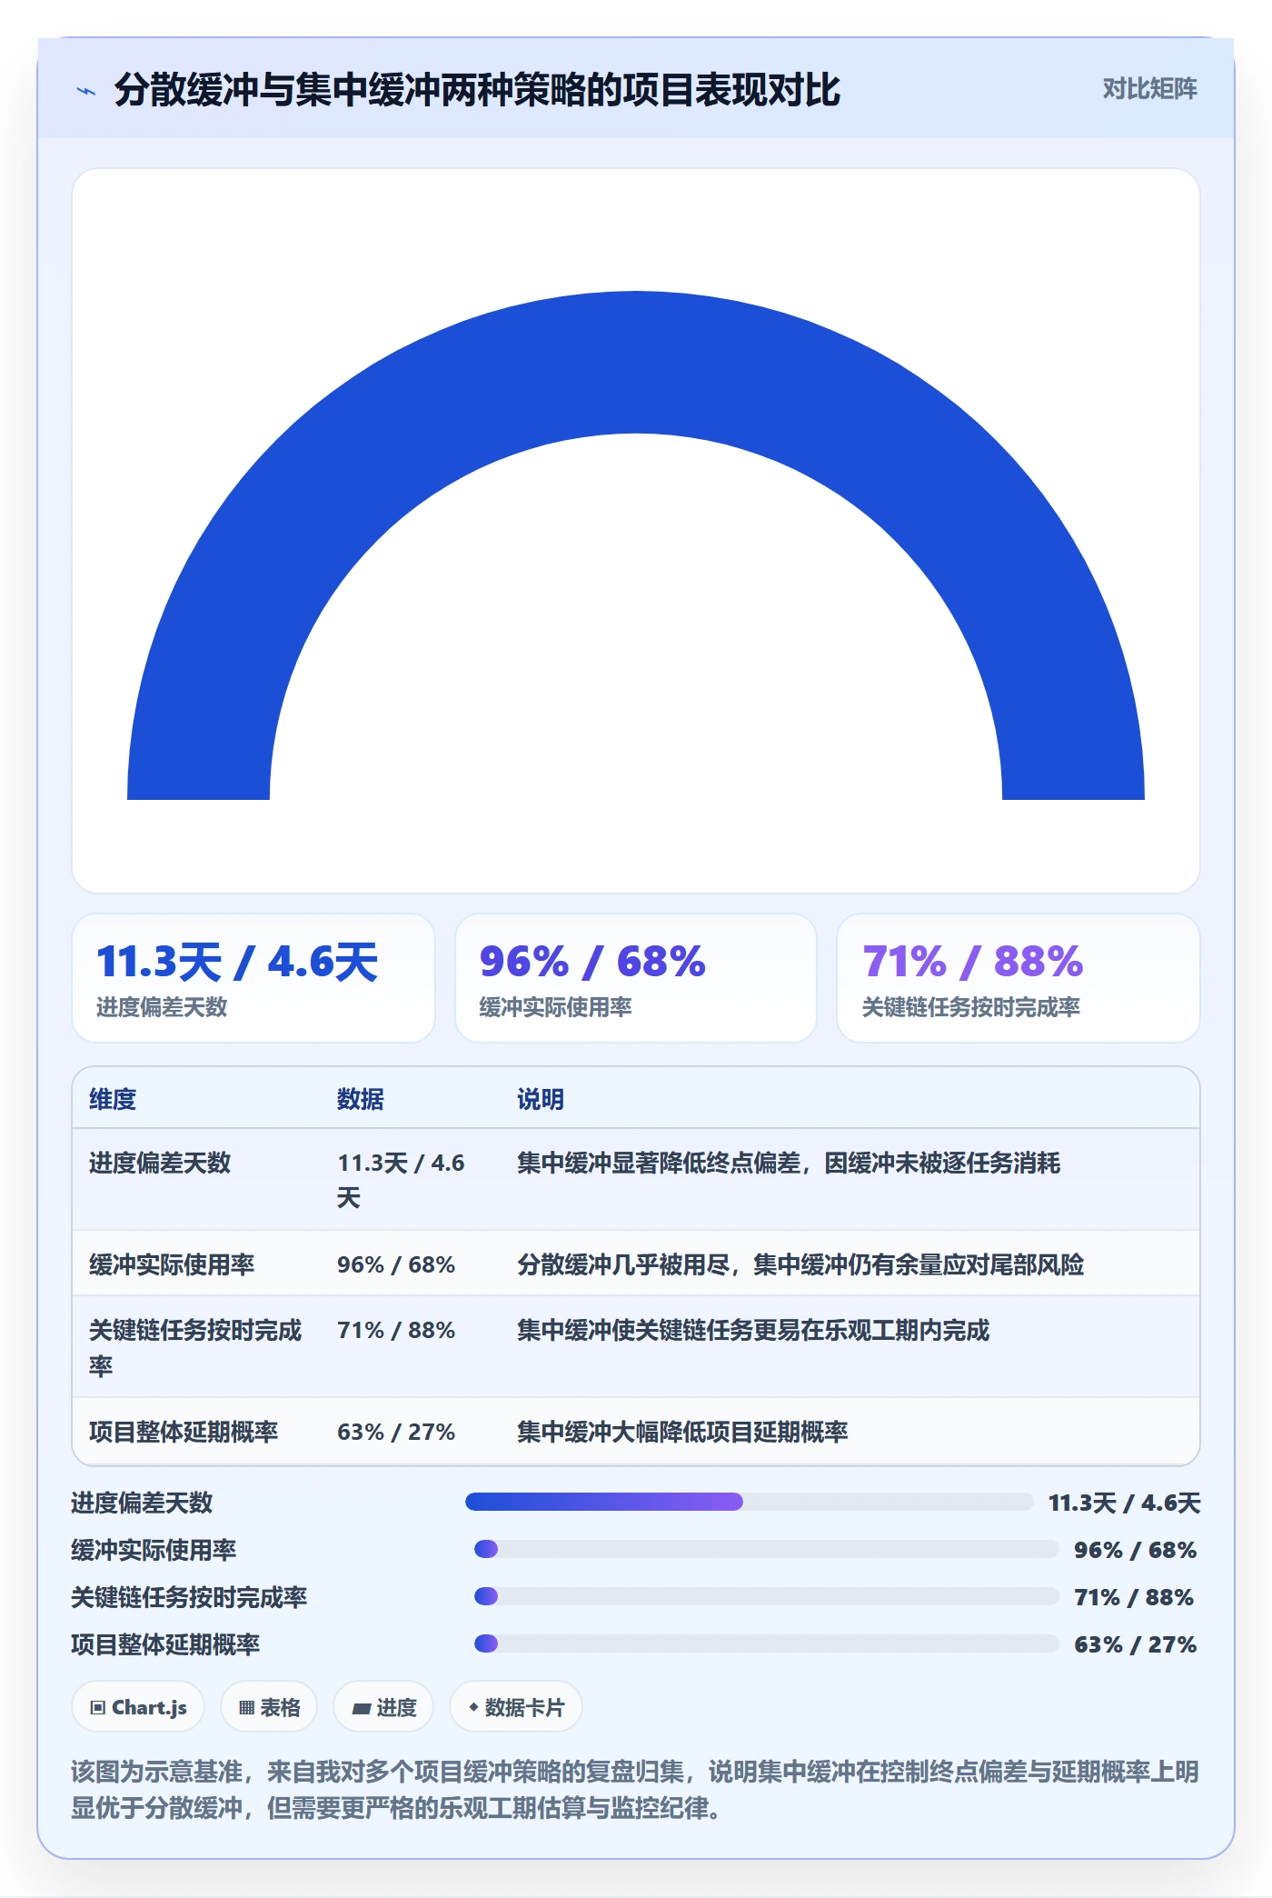
Task: Click progress value label 71% / 88%
Action: tap(1134, 1597)
